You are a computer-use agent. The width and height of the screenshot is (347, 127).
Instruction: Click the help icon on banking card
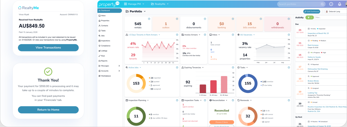pos(233,19)
